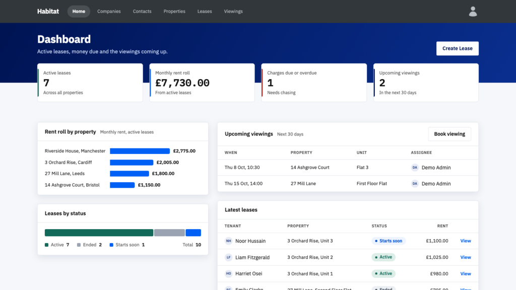
Task: Click the STATUS column header
Action: click(379, 226)
